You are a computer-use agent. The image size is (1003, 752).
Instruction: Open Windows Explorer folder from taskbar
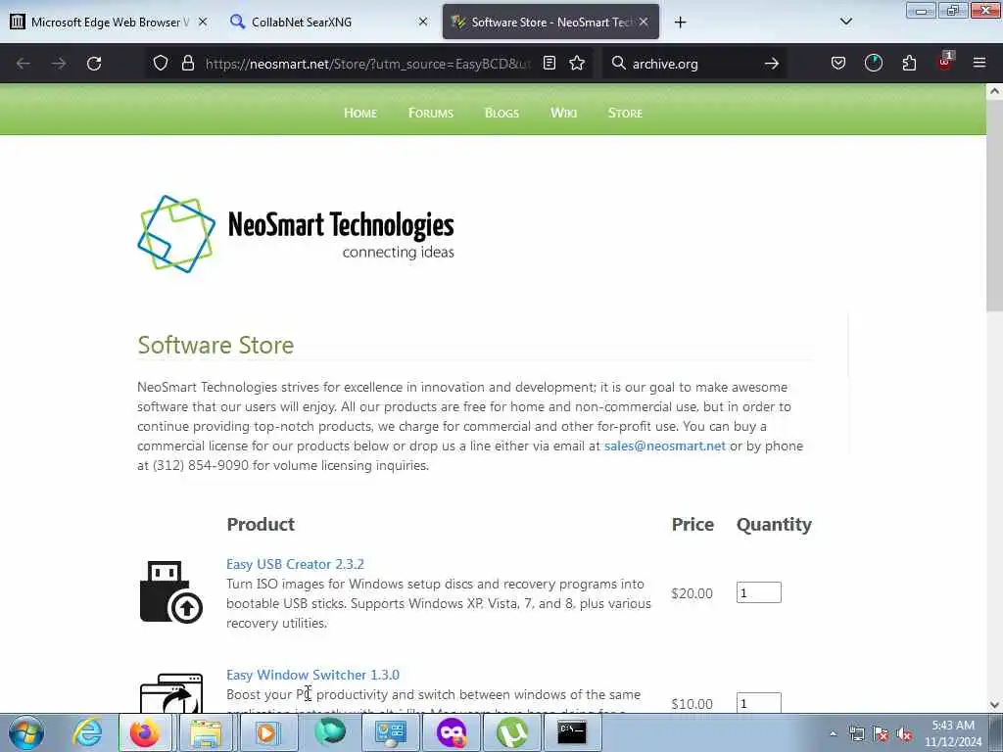206,732
